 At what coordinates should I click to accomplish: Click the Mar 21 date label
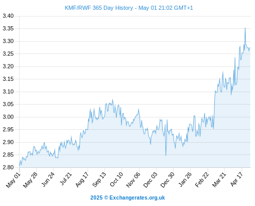(x=219, y=180)
